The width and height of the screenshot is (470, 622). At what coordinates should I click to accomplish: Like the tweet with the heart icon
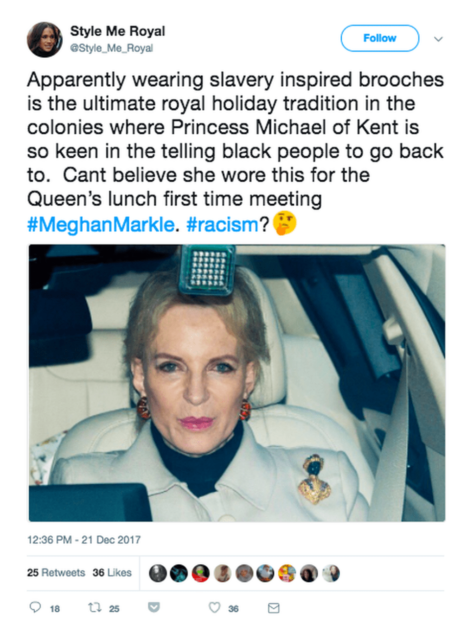tap(214, 608)
